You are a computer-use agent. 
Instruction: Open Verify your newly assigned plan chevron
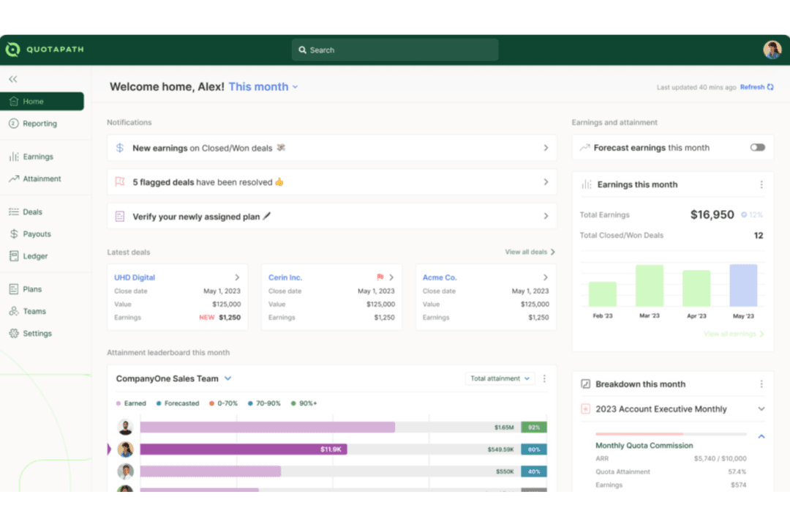click(x=546, y=216)
